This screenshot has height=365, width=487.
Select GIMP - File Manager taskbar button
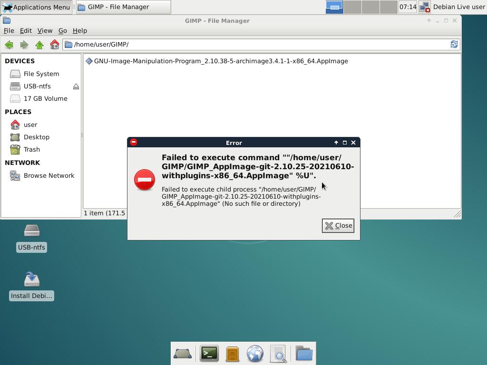tap(124, 7)
